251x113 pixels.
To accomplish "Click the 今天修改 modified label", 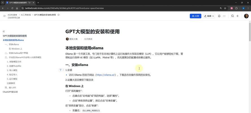I will 88,39.
